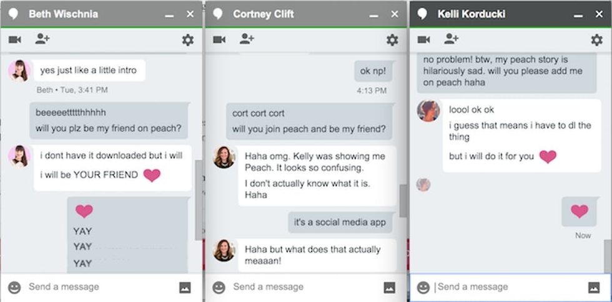
Task: Attach a photo in Beth Wischnia chat
Action: 185,287
